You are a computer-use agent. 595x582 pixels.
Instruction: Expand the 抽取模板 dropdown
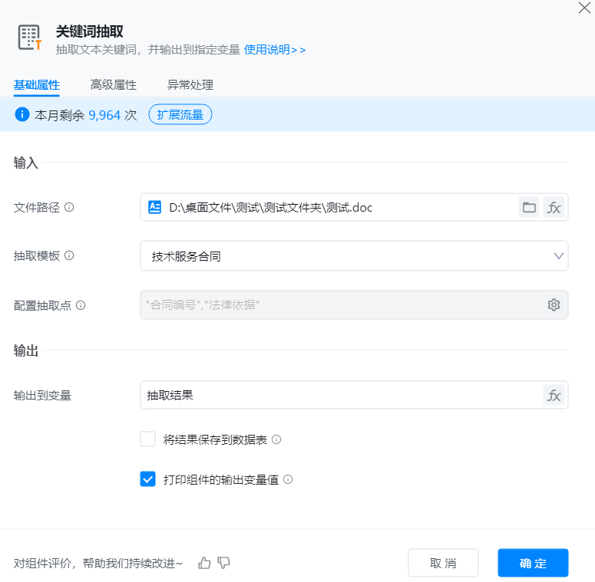(x=558, y=256)
